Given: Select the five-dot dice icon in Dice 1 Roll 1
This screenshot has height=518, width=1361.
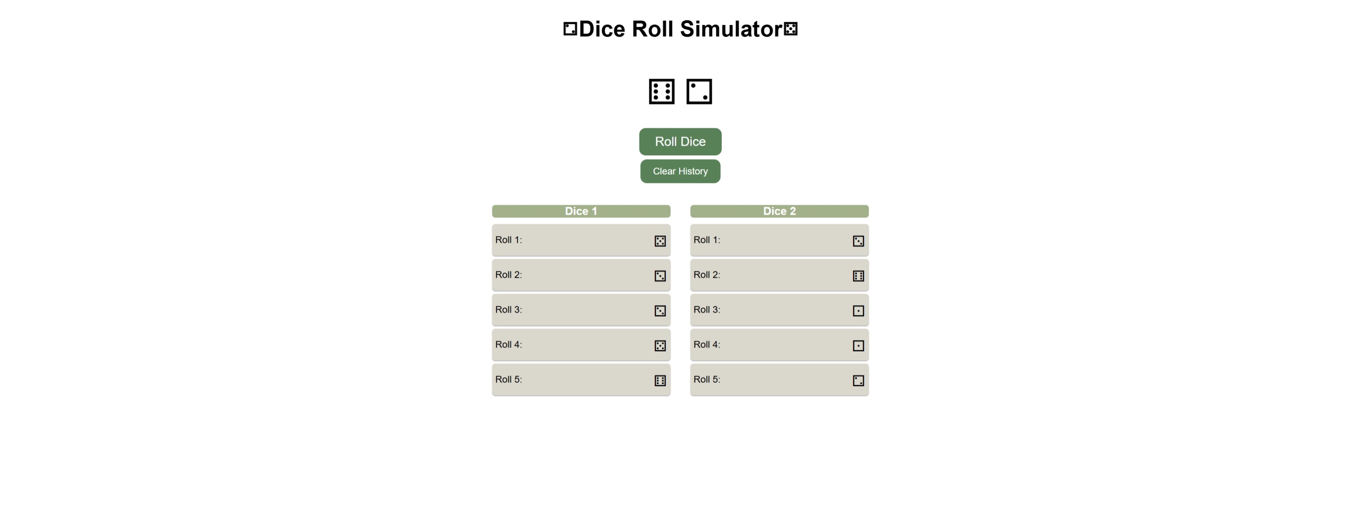Looking at the screenshot, I should click(660, 240).
